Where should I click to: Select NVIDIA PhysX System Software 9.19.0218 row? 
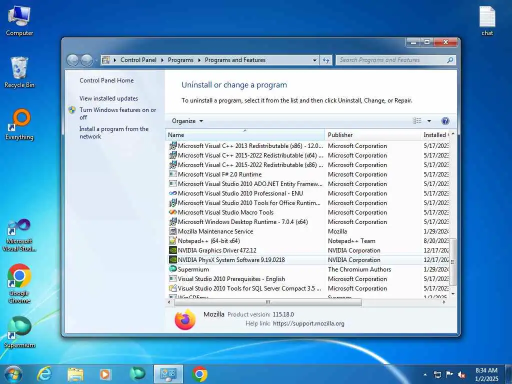[x=308, y=260]
